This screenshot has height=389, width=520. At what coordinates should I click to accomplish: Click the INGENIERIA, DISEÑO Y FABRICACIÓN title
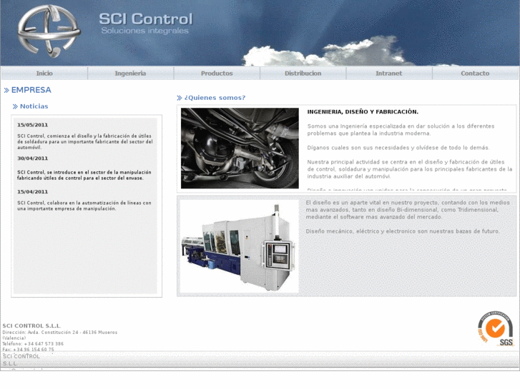pyautogui.click(x=363, y=112)
